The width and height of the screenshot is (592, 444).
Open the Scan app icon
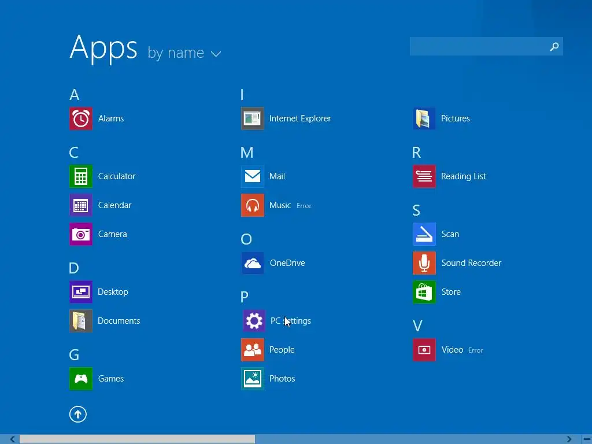424,234
